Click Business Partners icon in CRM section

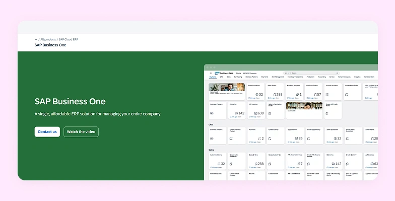[x=212, y=139]
